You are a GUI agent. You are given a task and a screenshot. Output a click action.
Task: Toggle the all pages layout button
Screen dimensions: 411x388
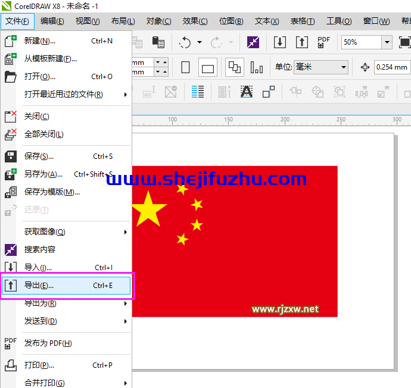(x=234, y=67)
